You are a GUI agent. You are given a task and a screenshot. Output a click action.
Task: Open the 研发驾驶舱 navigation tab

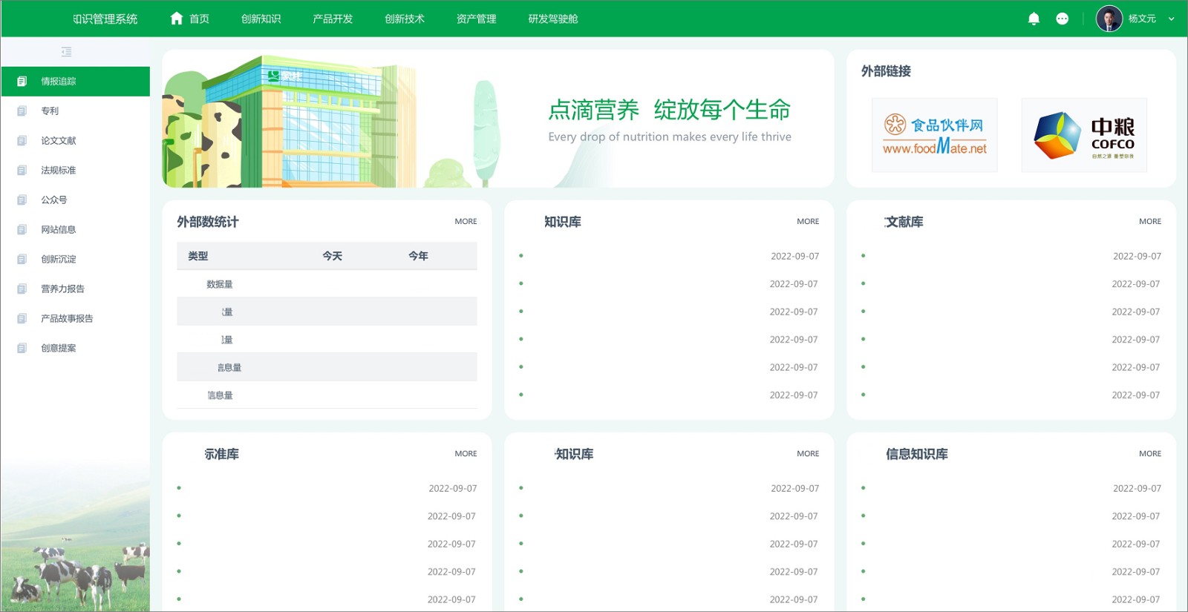tap(553, 19)
